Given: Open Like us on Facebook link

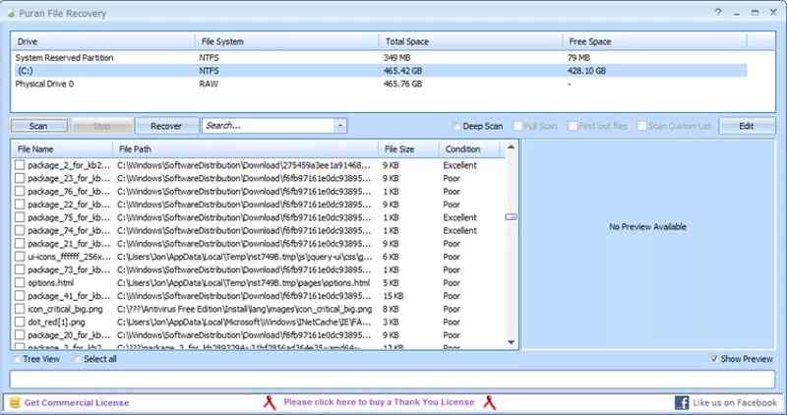Looking at the screenshot, I should pos(734,402).
